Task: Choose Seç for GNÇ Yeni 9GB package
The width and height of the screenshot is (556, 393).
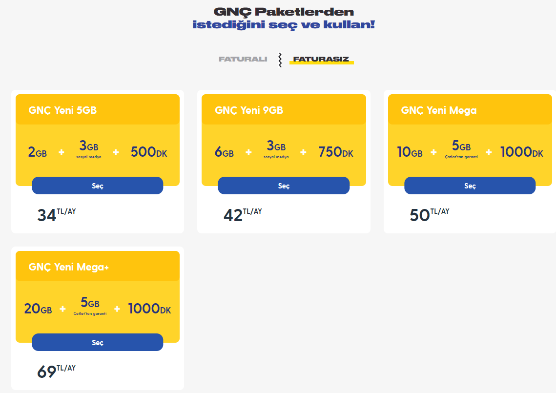Action: [284, 186]
